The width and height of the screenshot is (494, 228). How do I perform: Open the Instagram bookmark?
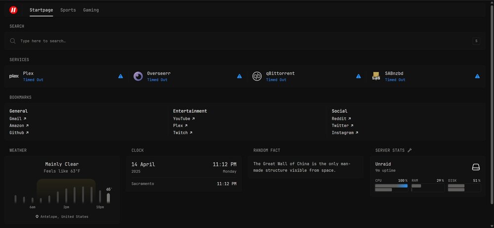(345, 133)
